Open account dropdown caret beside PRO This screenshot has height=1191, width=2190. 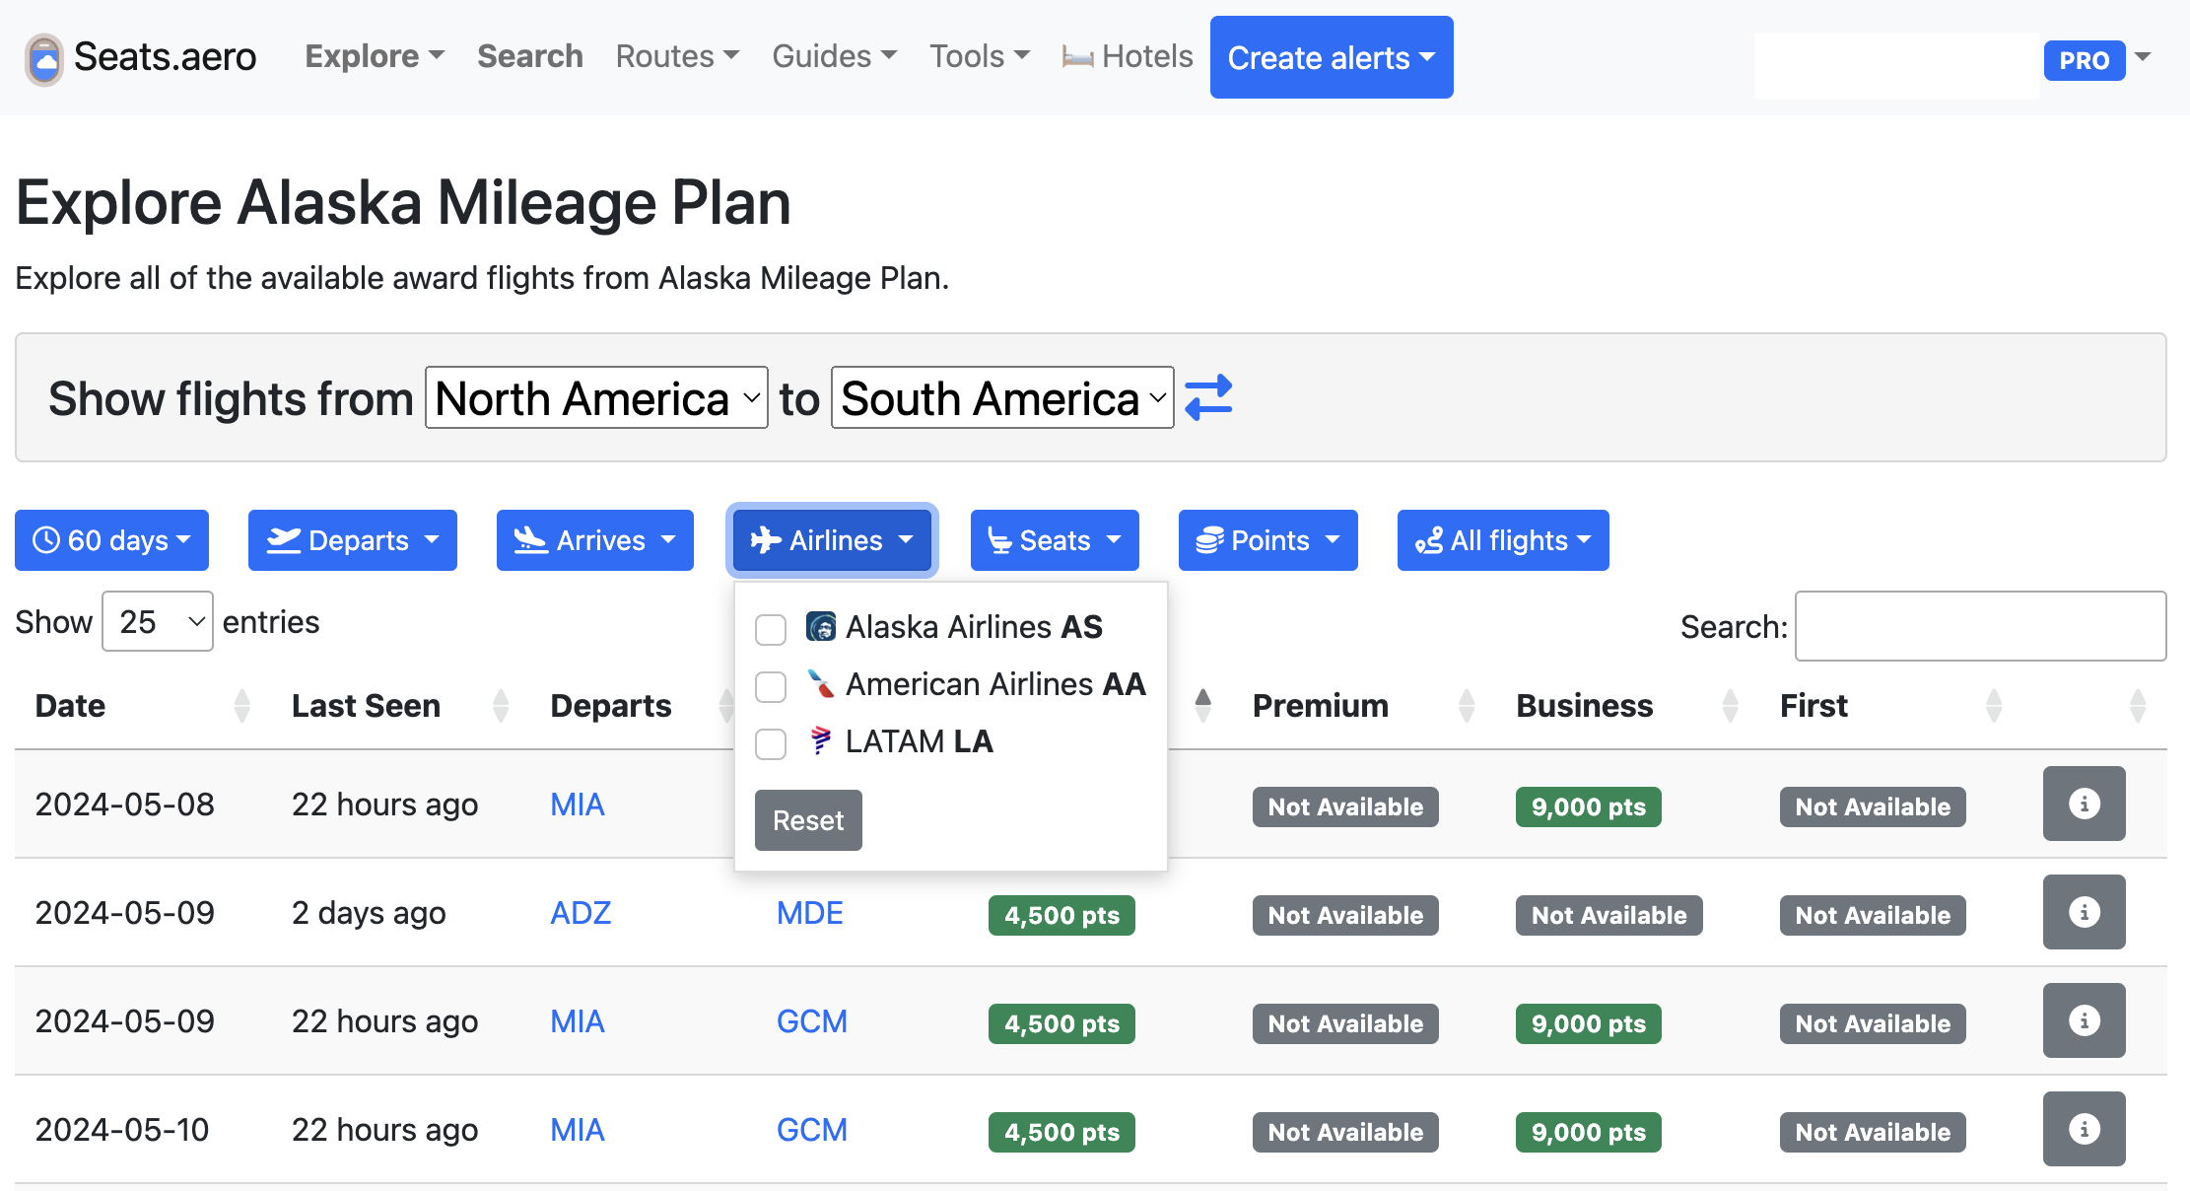(2144, 57)
